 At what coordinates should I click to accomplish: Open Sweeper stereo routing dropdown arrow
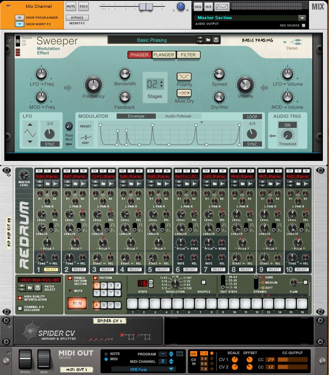(285, 42)
